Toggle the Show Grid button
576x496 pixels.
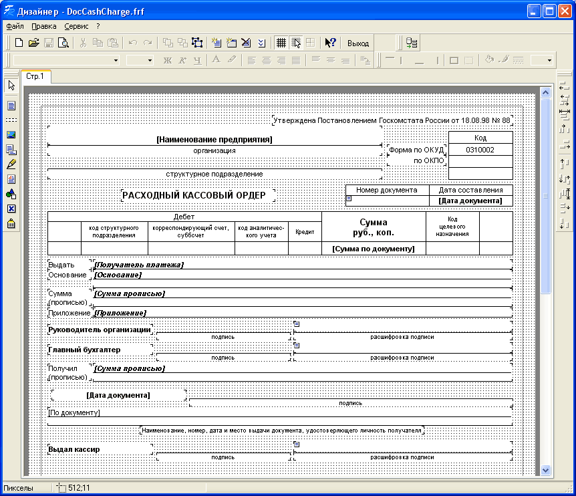(281, 43)
